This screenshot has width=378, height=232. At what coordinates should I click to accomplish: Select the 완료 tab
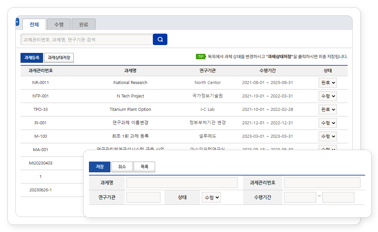coord(84,25)
